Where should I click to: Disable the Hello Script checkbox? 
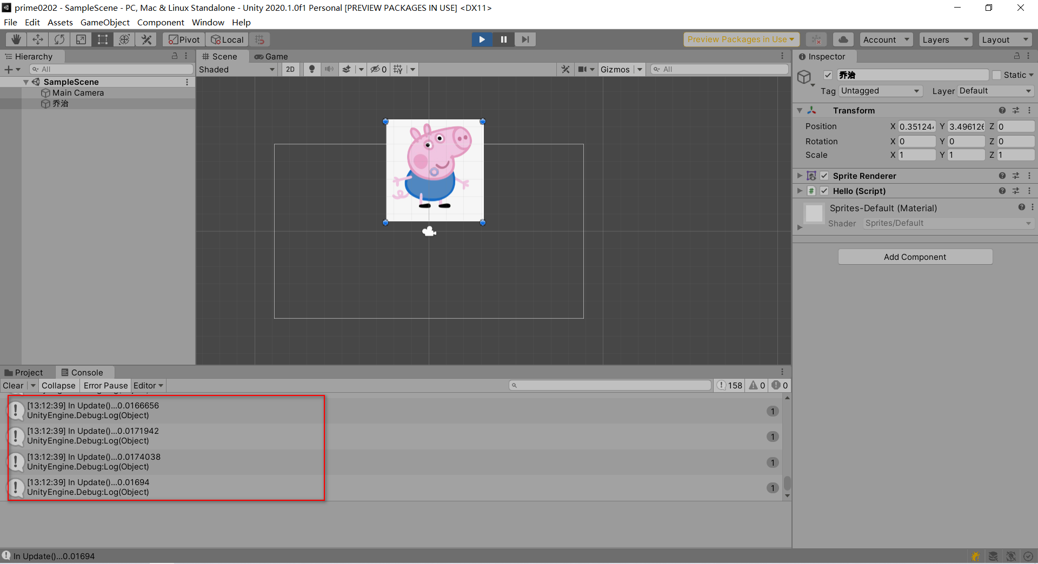(x=824, y=191)
